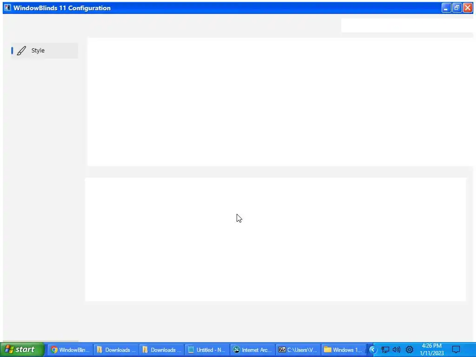Click the settings gear tray icon

[x=409, y=350]
